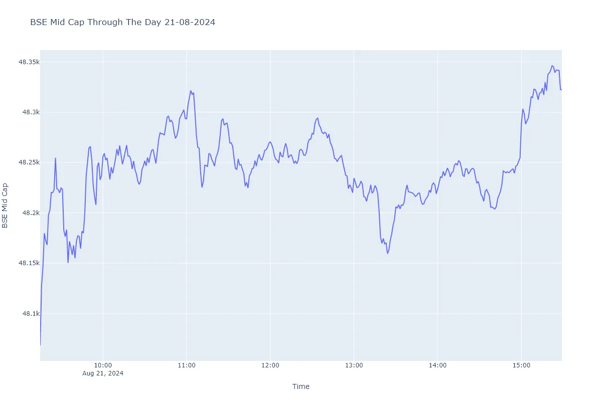Screen dimensions: 602x401
Task: Click the 12:00 x-axis tick label
Action: (270, 366)
